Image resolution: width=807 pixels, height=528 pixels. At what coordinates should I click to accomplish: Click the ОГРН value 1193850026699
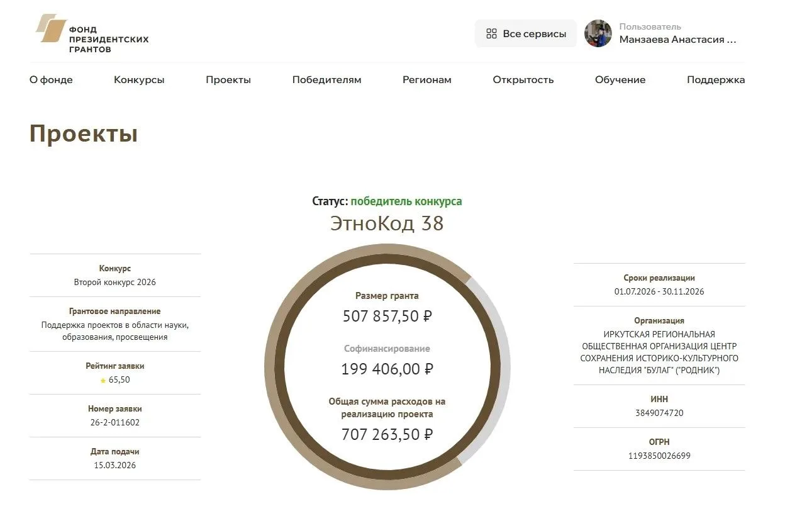(x=659, y=456)
